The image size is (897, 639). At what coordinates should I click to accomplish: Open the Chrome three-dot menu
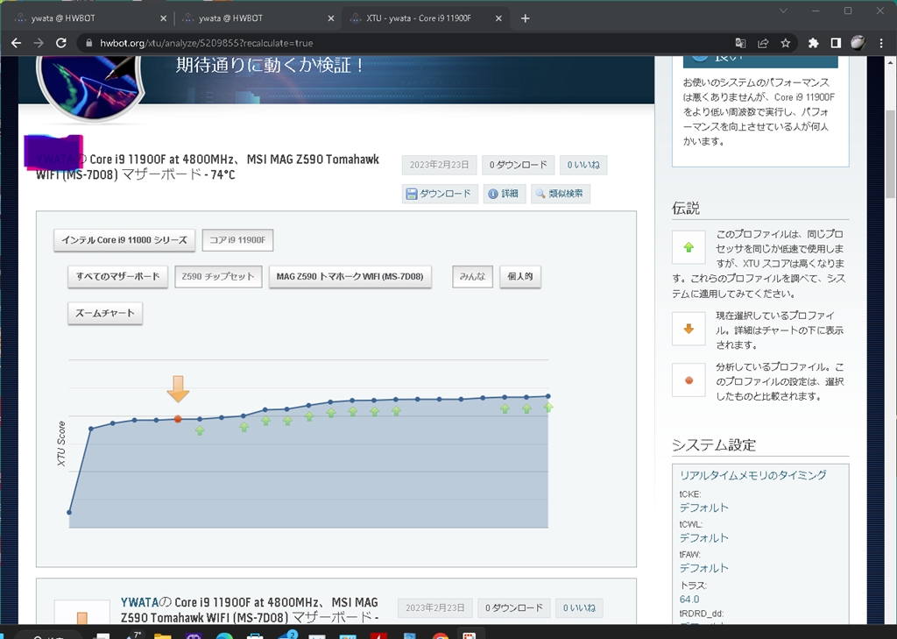tap(881, 43)
